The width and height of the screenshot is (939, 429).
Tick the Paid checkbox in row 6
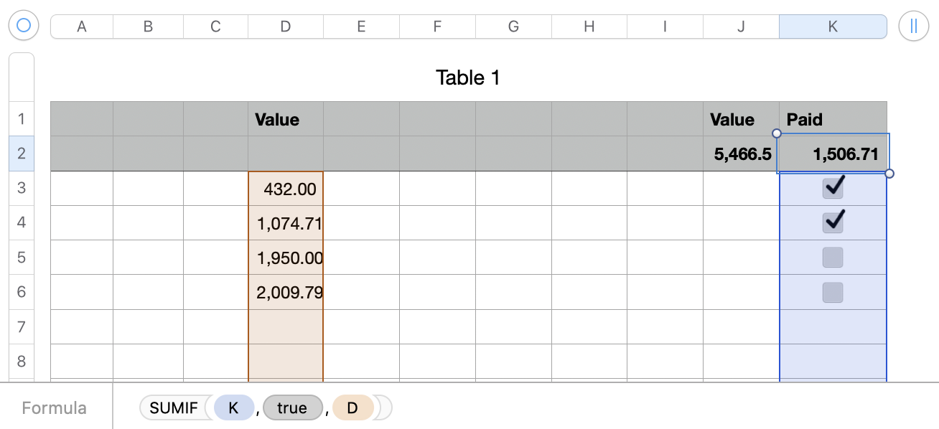click(833, 292)
